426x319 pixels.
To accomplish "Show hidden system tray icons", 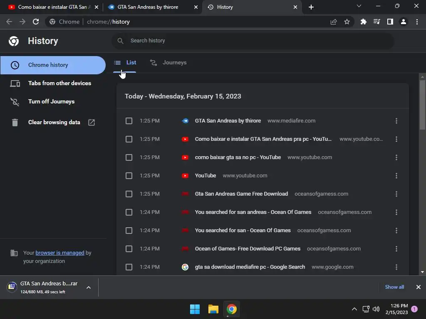I will [354, 309].
